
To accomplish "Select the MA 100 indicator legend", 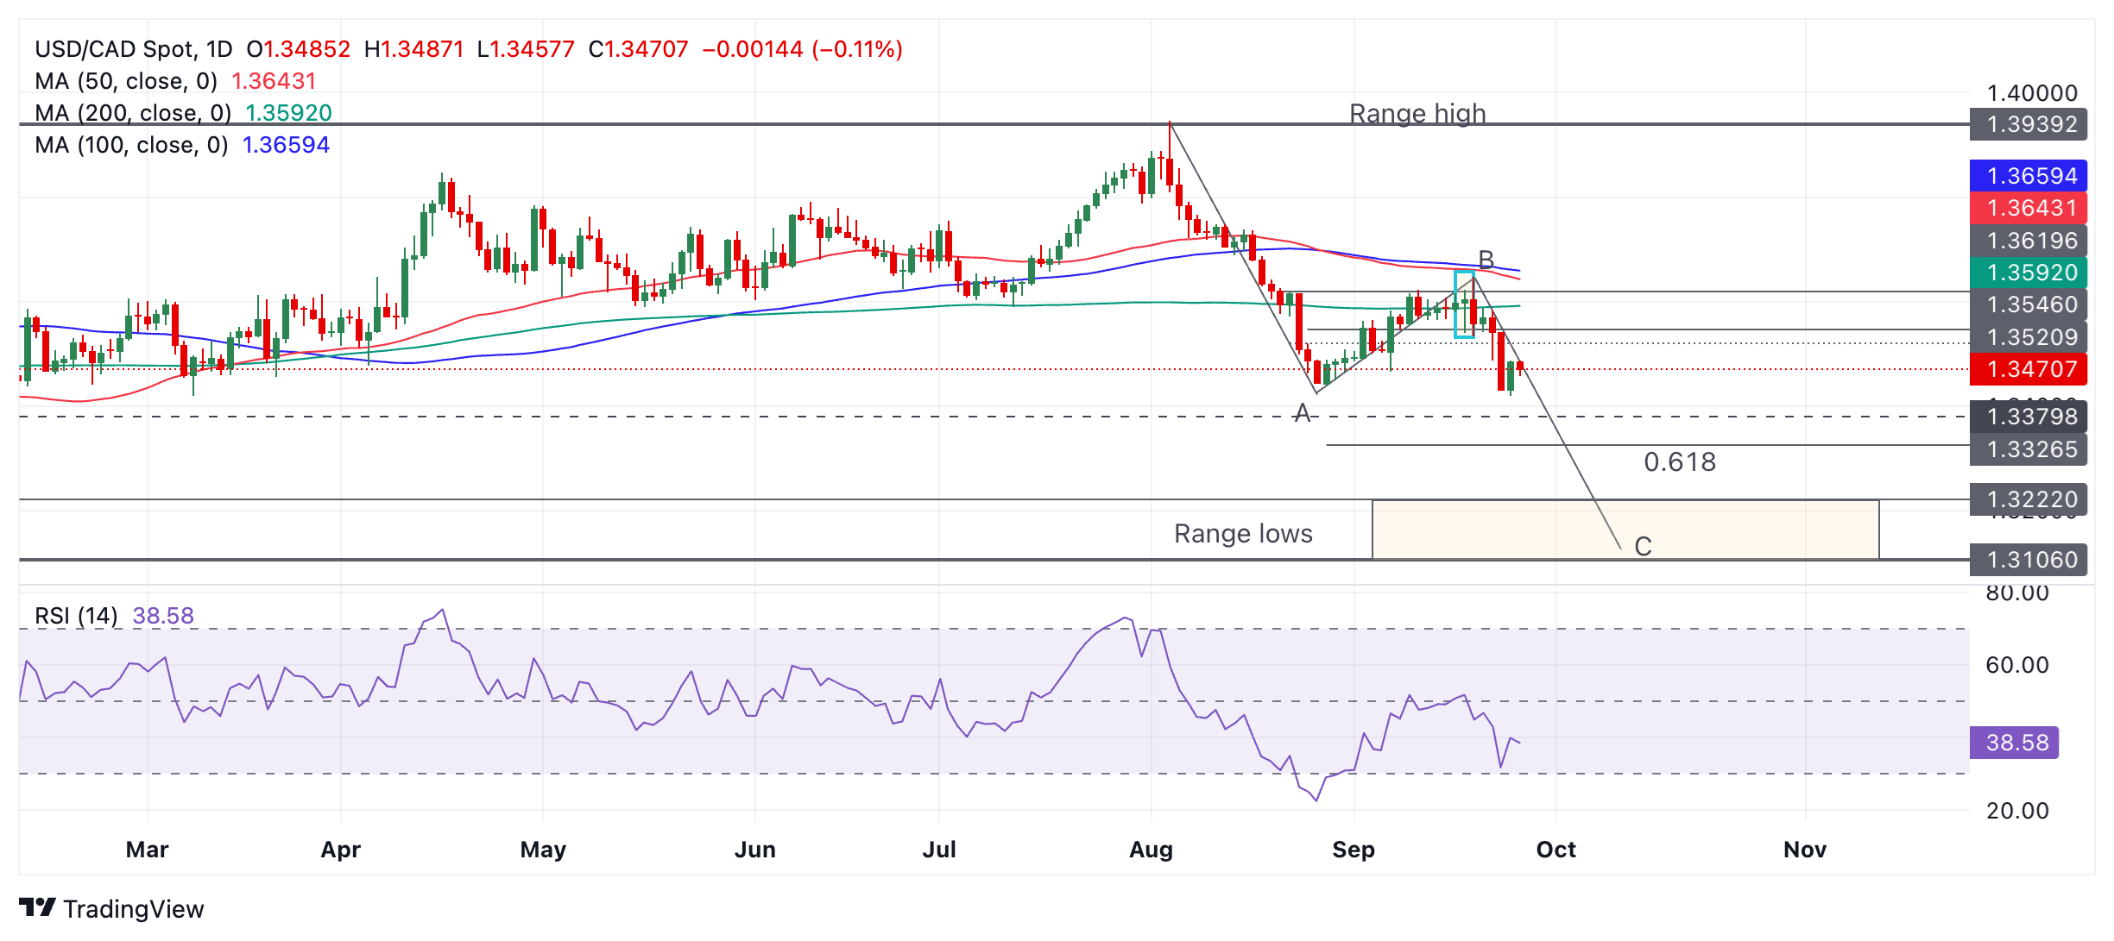I will 131,145.
